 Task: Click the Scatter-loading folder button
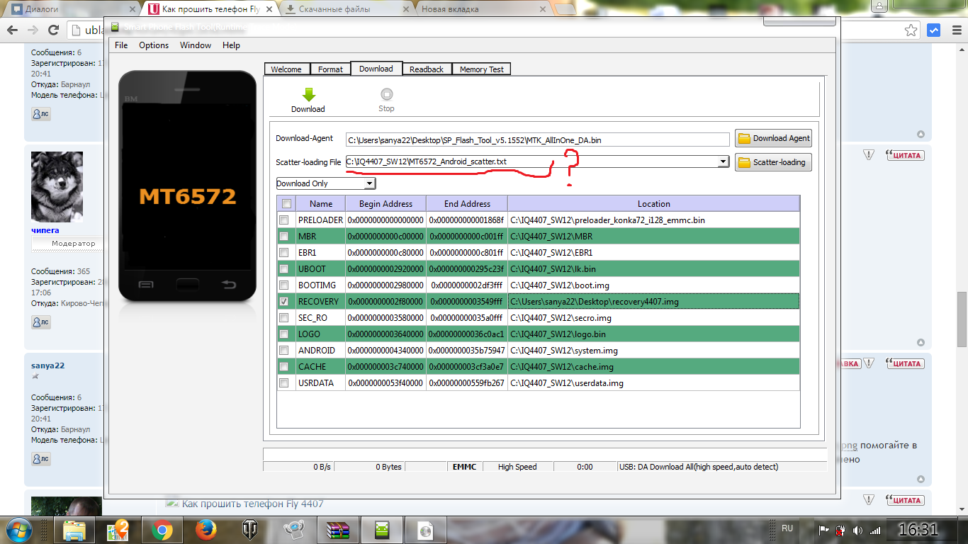point(773,162)
